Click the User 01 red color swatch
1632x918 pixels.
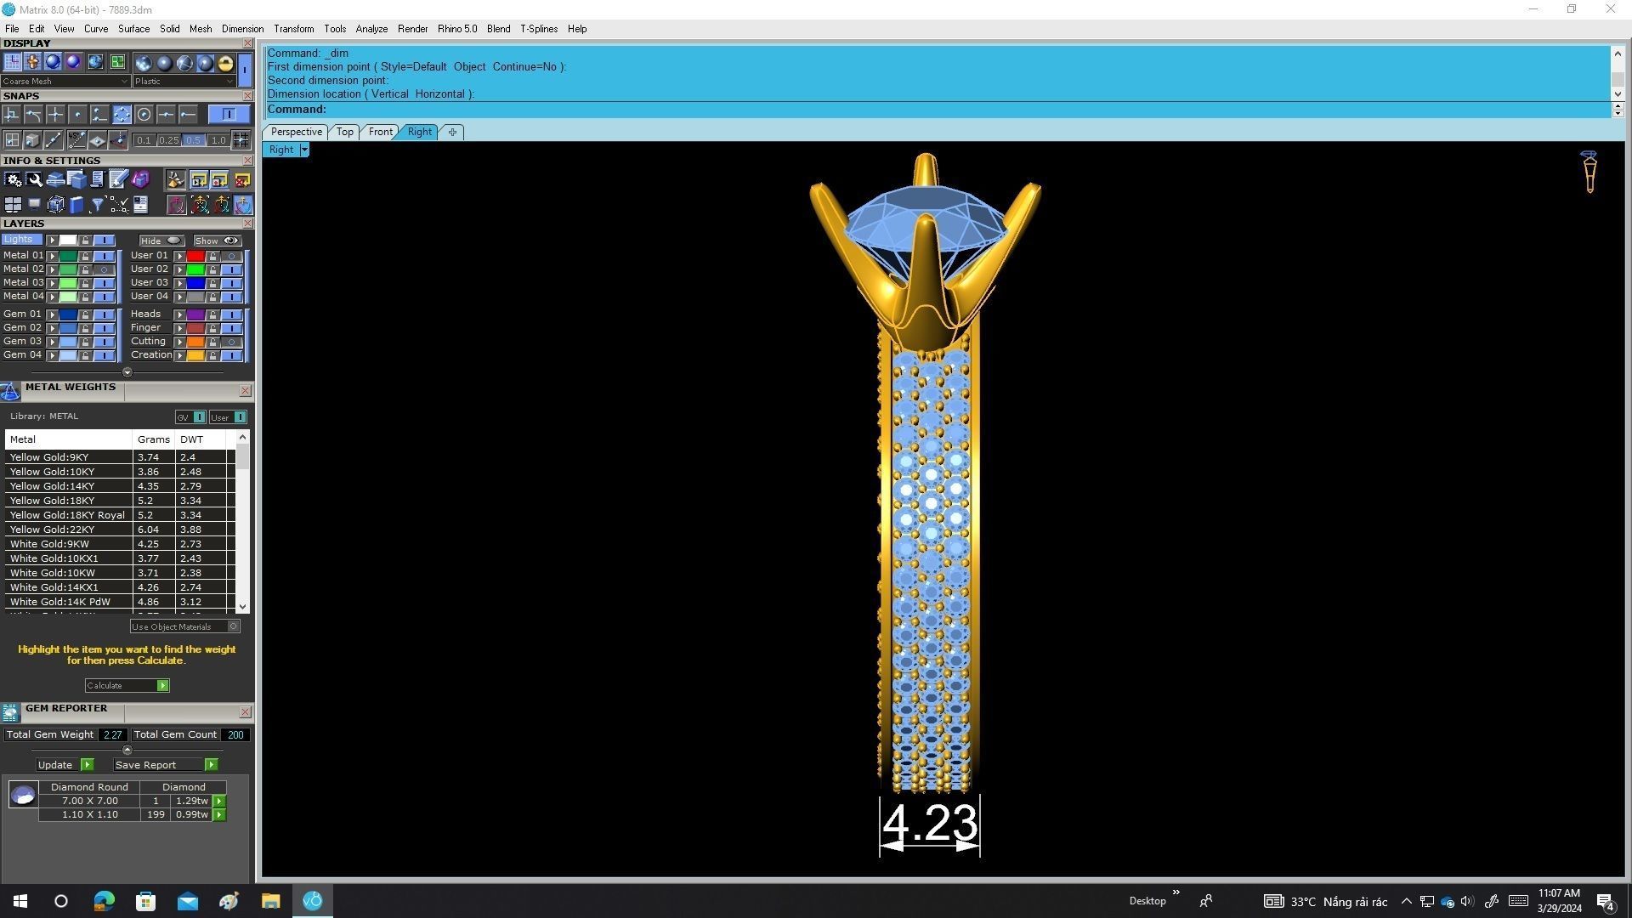195,256
